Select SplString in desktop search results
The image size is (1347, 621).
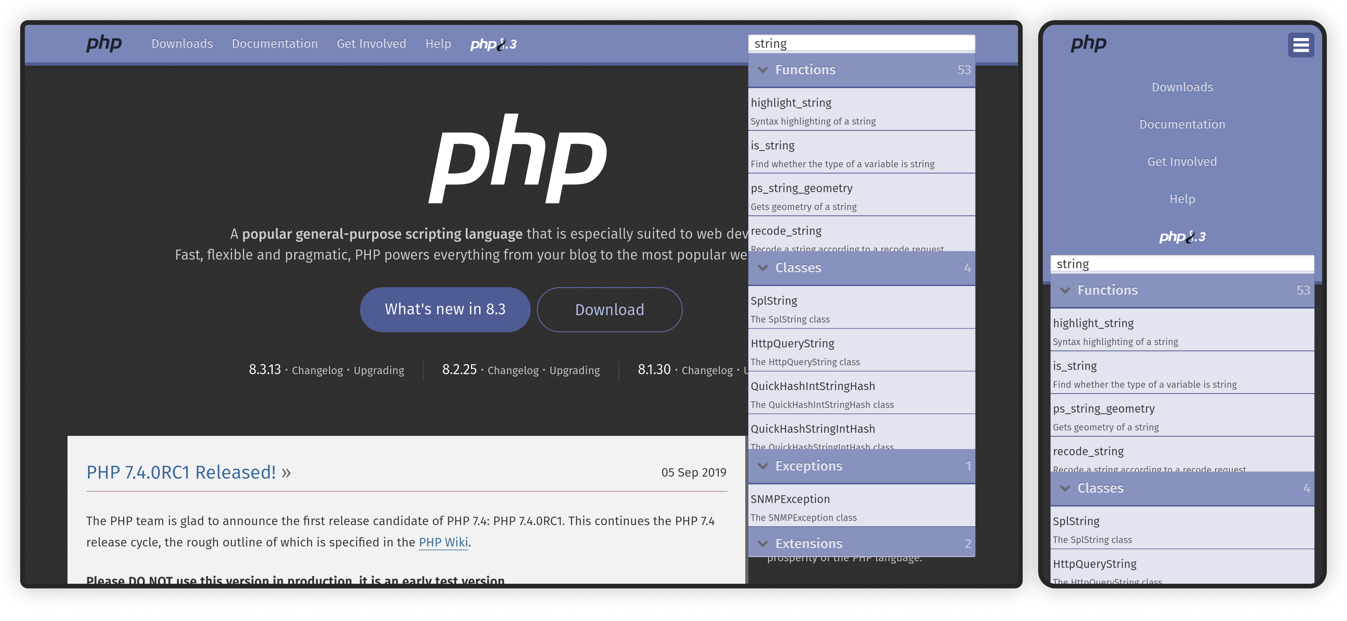861,308
